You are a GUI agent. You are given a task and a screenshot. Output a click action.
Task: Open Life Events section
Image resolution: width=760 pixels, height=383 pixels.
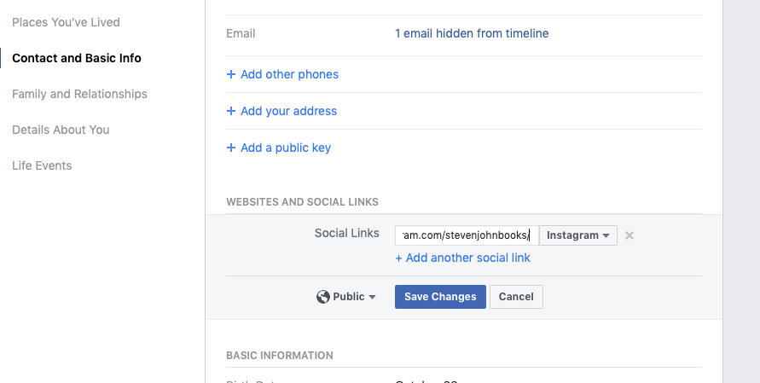42,165
